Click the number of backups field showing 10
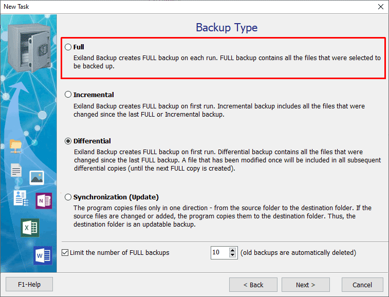This screenshot has width=389, height=297. [220, 253]
